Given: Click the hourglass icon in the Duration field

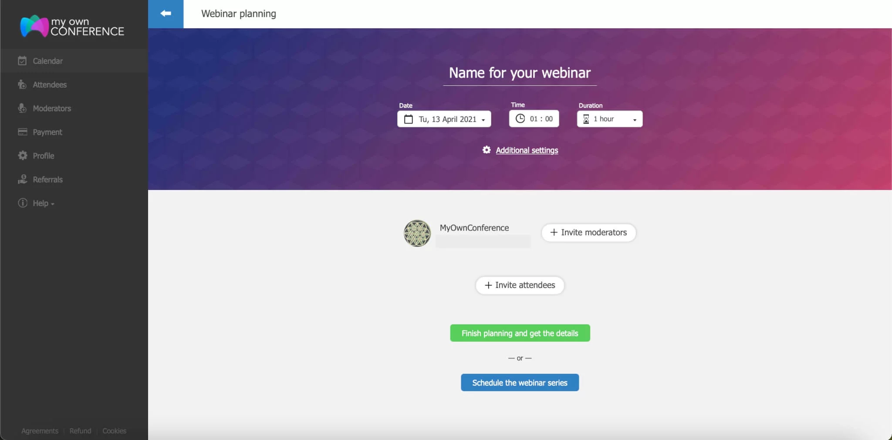Looking at the screenshot, I should (x=587, y=119).
